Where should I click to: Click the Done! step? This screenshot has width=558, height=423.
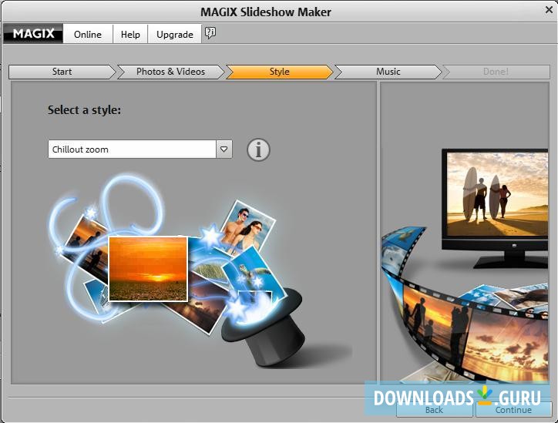point(496,72)
